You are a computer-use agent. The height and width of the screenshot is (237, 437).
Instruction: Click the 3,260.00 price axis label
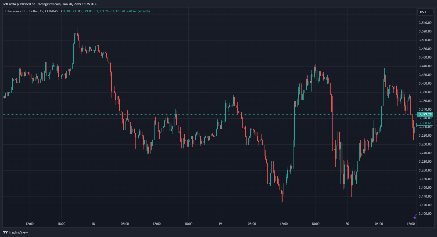click(x=425, y=144)
